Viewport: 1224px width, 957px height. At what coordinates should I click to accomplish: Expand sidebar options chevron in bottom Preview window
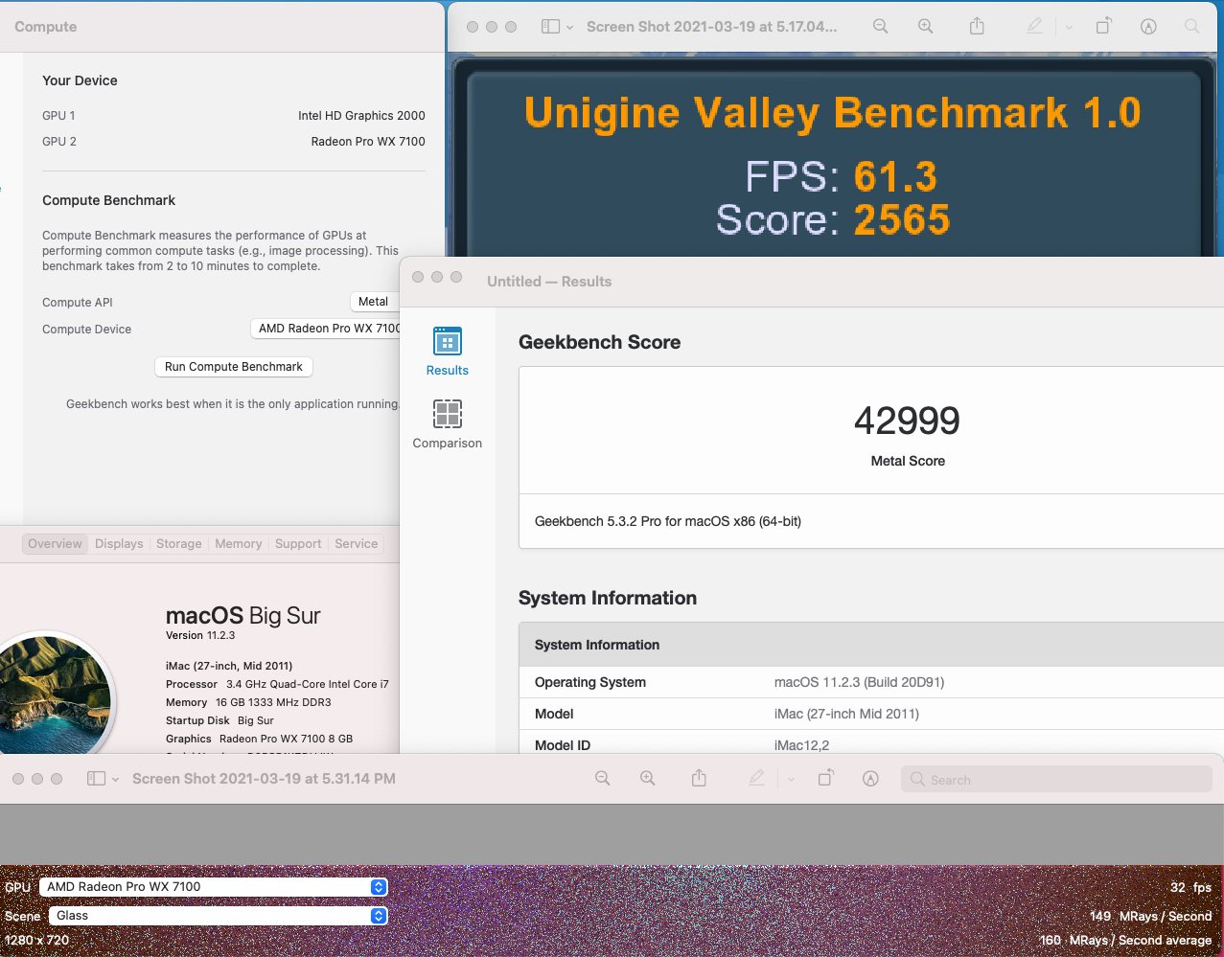115,780
